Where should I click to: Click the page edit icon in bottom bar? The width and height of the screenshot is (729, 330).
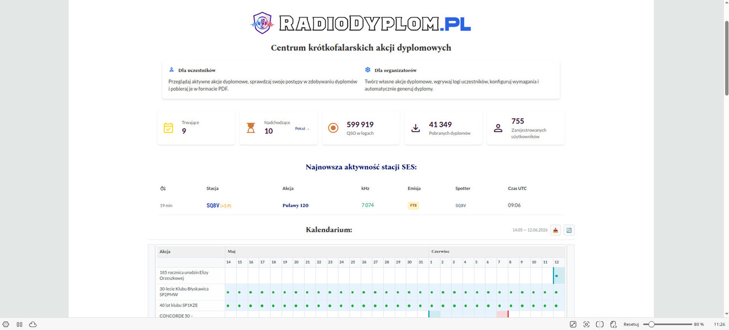[x=573, y=324]
